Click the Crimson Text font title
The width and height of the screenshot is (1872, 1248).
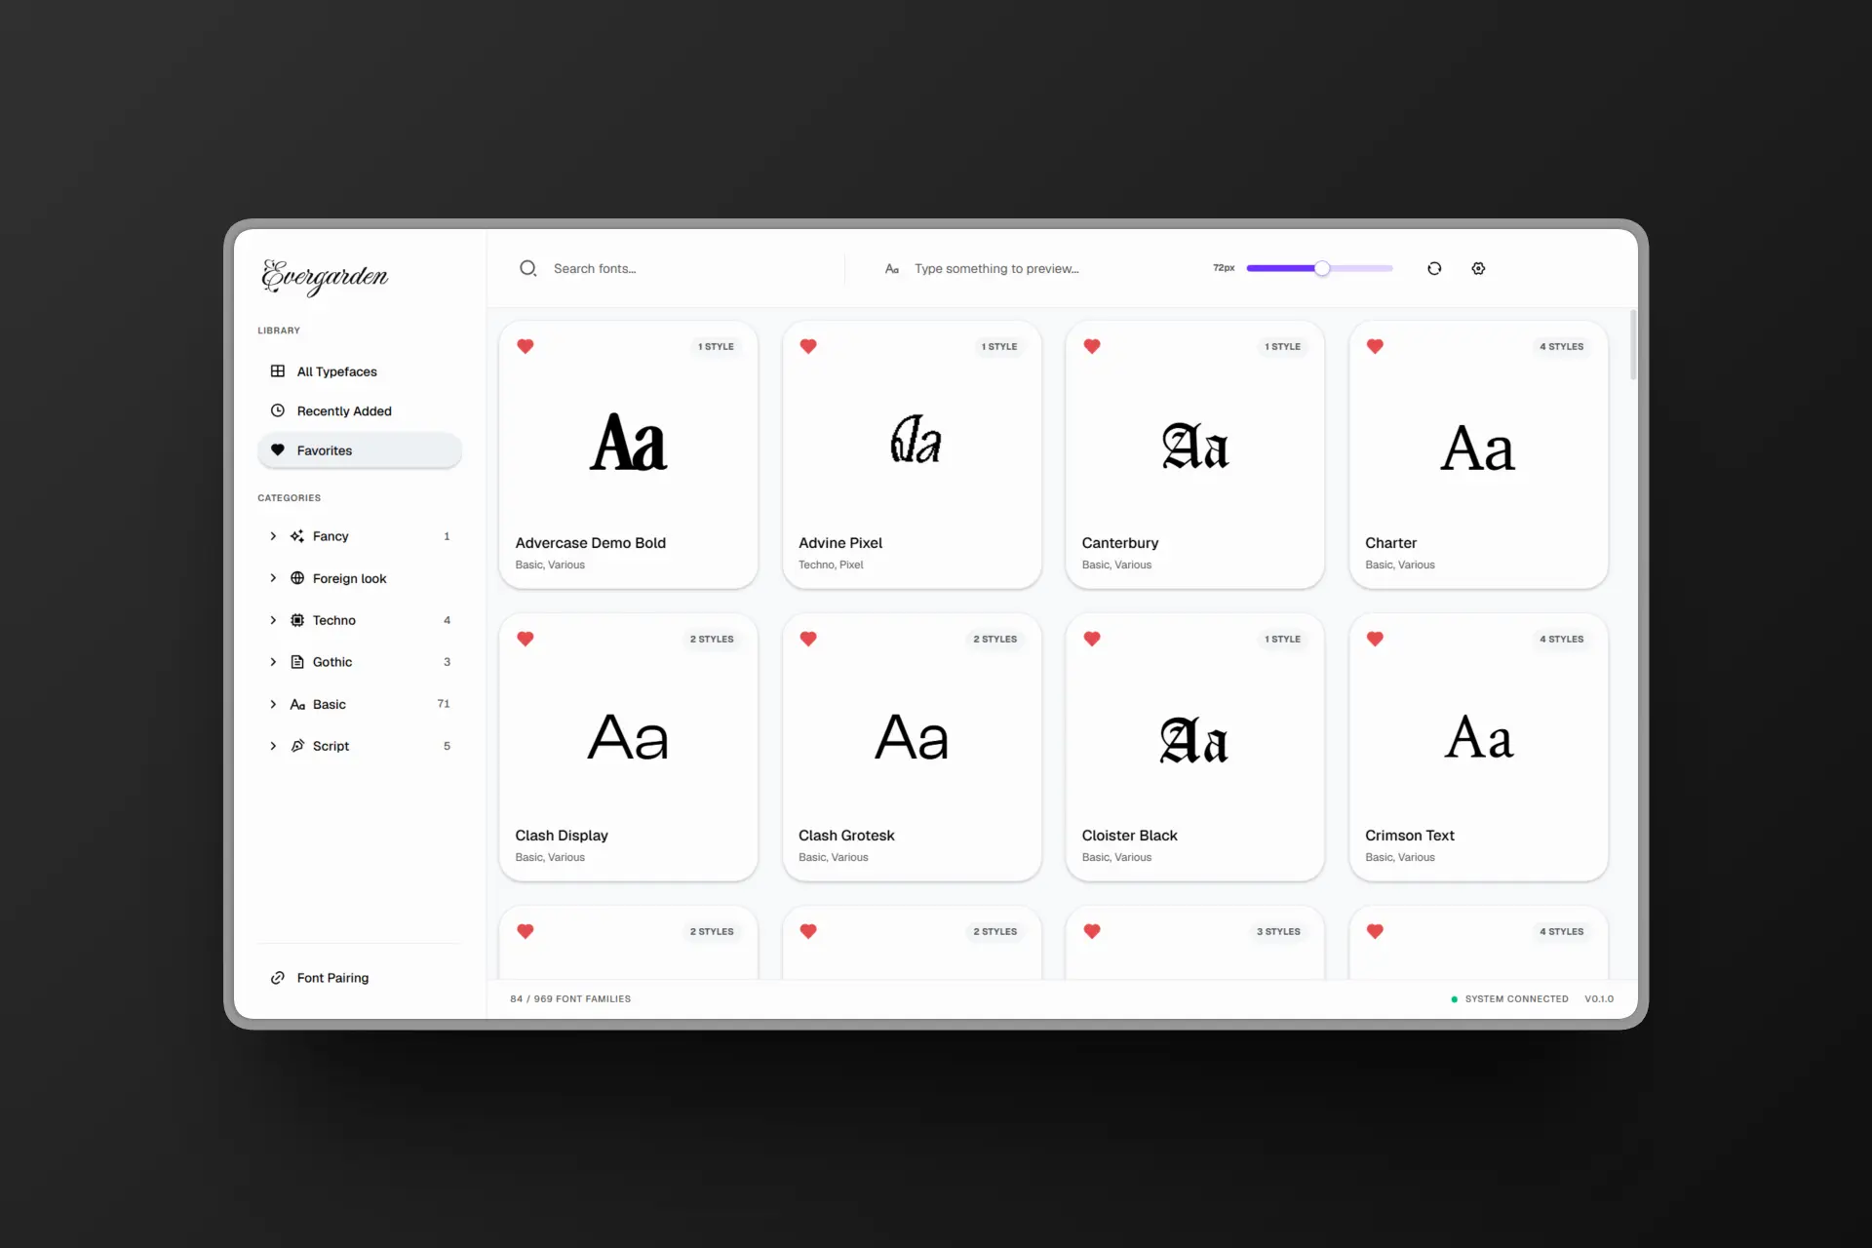[x=1410, y=836]
